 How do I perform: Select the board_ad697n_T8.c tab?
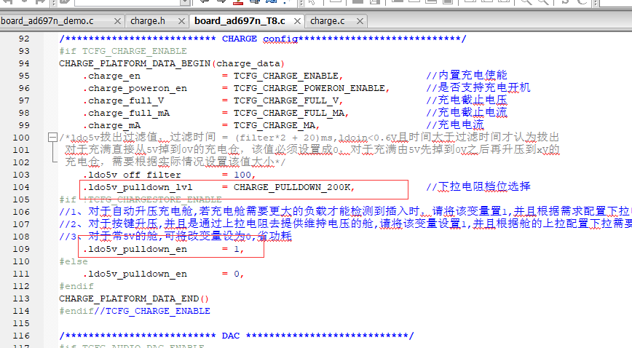[240, 21]
